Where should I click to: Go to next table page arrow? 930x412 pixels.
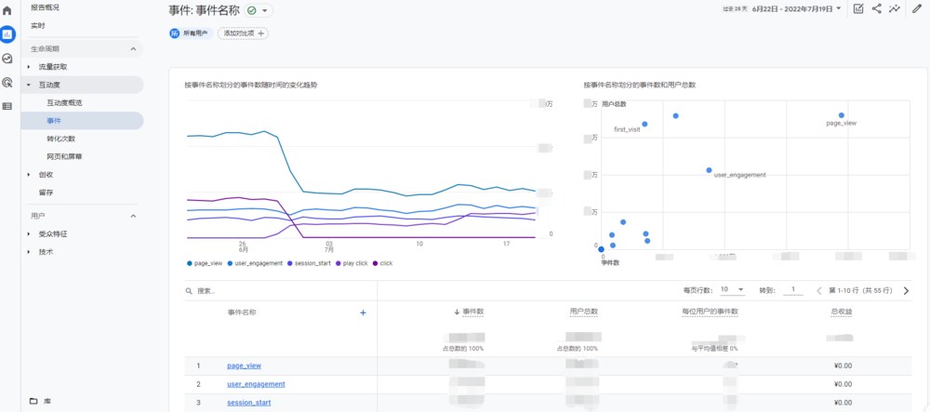point(906,291)
